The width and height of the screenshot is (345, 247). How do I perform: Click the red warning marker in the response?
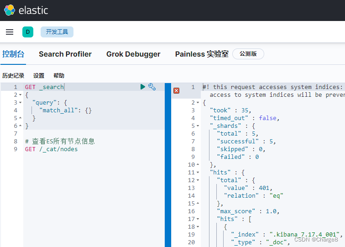click(x=176, y=90)
